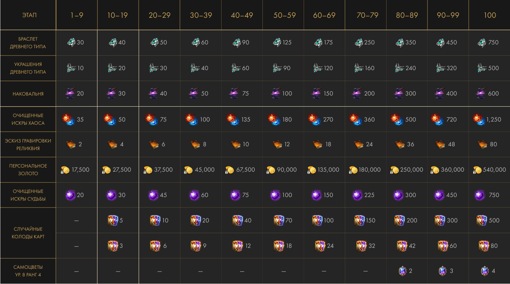Screen dimensions: 510x284
Task: Click the САМОЦВЕТЫ УР. 8 РАНГ 4 label
Action: tap(28, 271)
